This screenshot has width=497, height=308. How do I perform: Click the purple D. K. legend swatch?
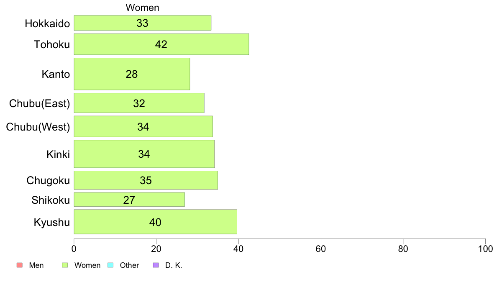point(156,265)
